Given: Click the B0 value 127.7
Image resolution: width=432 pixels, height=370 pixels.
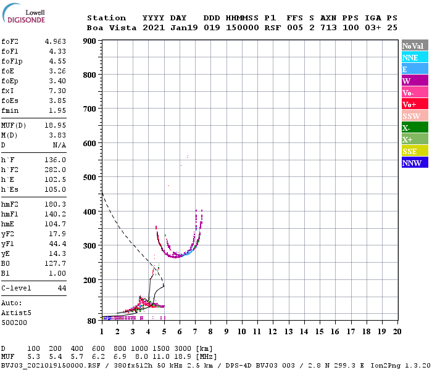Looking at the screenshot, I should (56, 264).
